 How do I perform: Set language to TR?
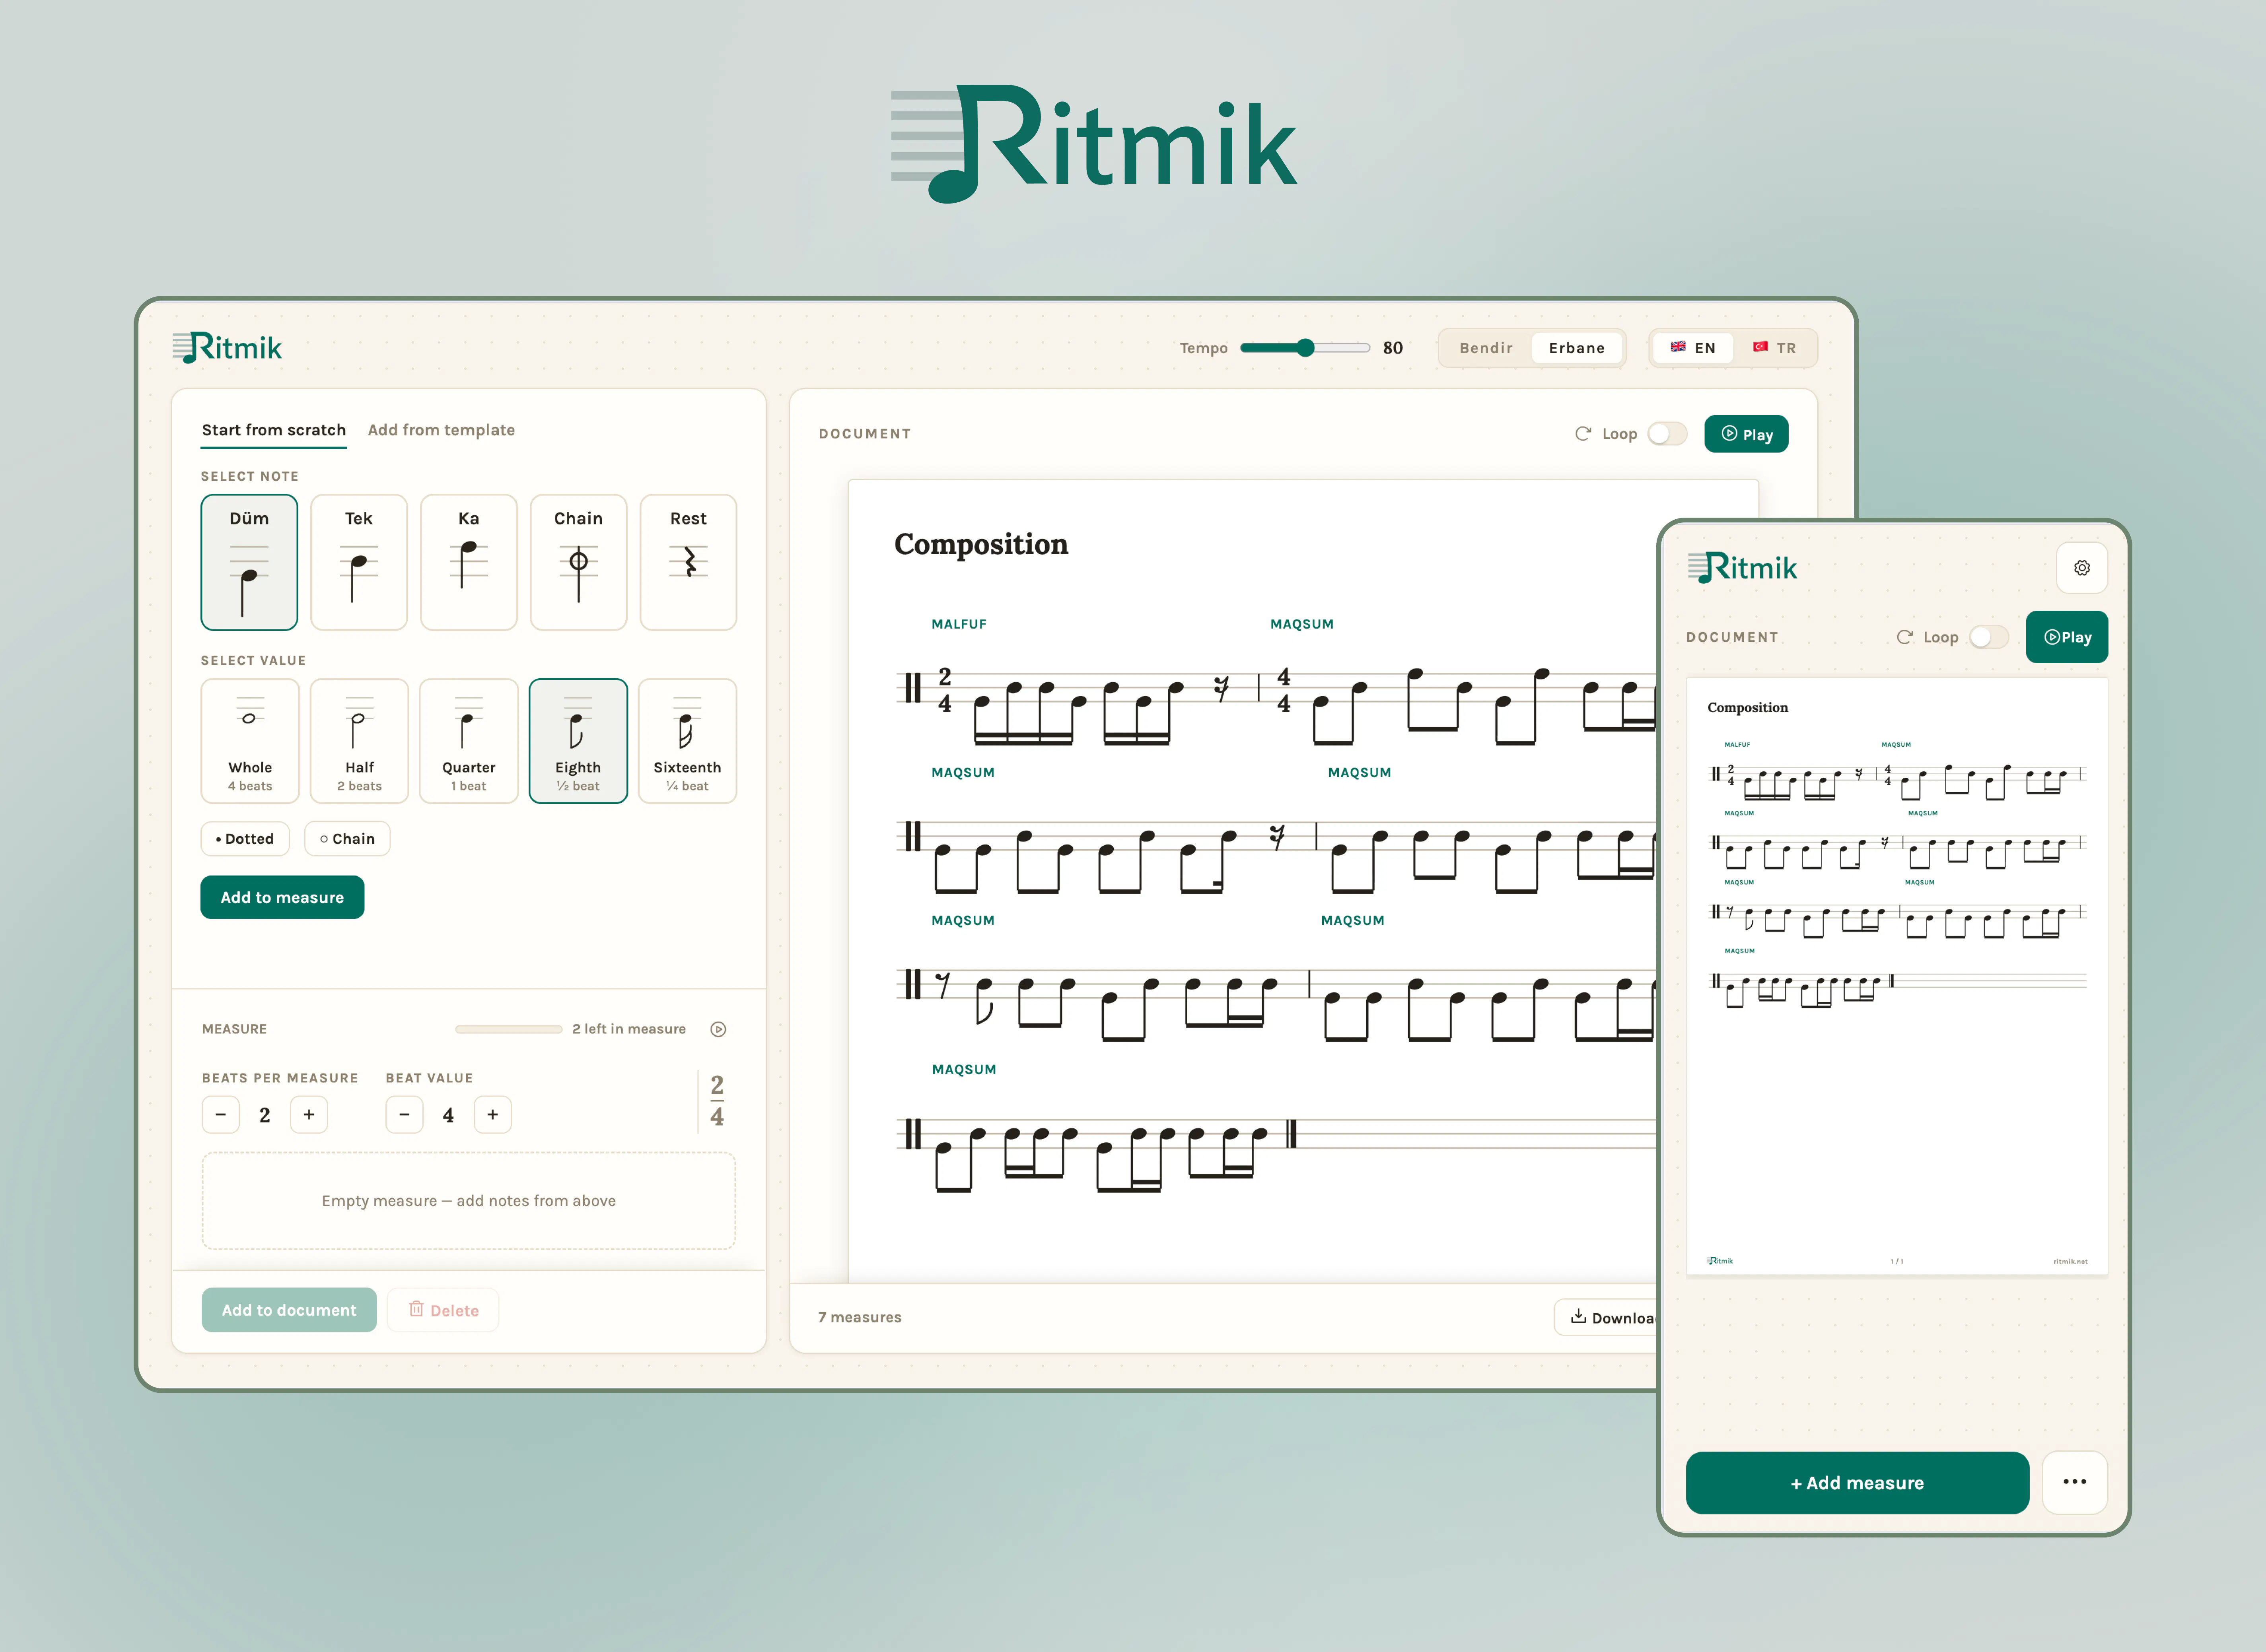(x=1775, y=348)
